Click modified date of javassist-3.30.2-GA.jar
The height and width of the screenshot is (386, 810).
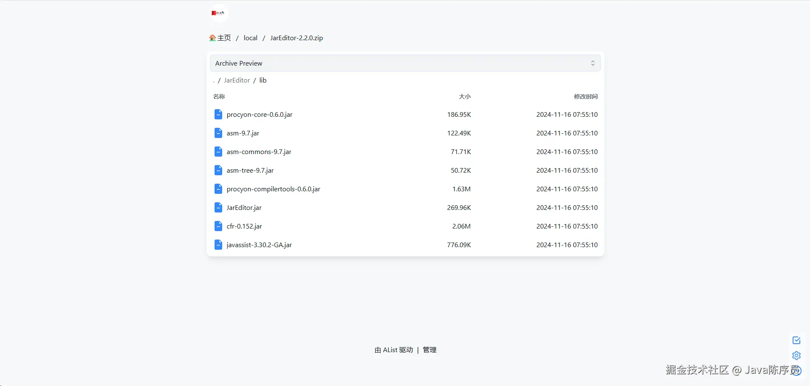pyautogui.click(x=567, y=245)
